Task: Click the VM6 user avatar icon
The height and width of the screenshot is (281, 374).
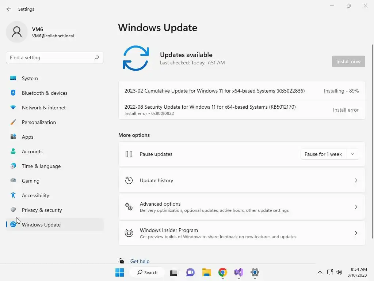Action: click(17, 32)
